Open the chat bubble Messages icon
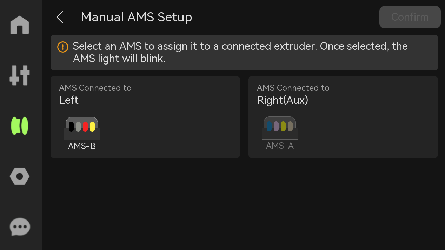 (20, 227)
